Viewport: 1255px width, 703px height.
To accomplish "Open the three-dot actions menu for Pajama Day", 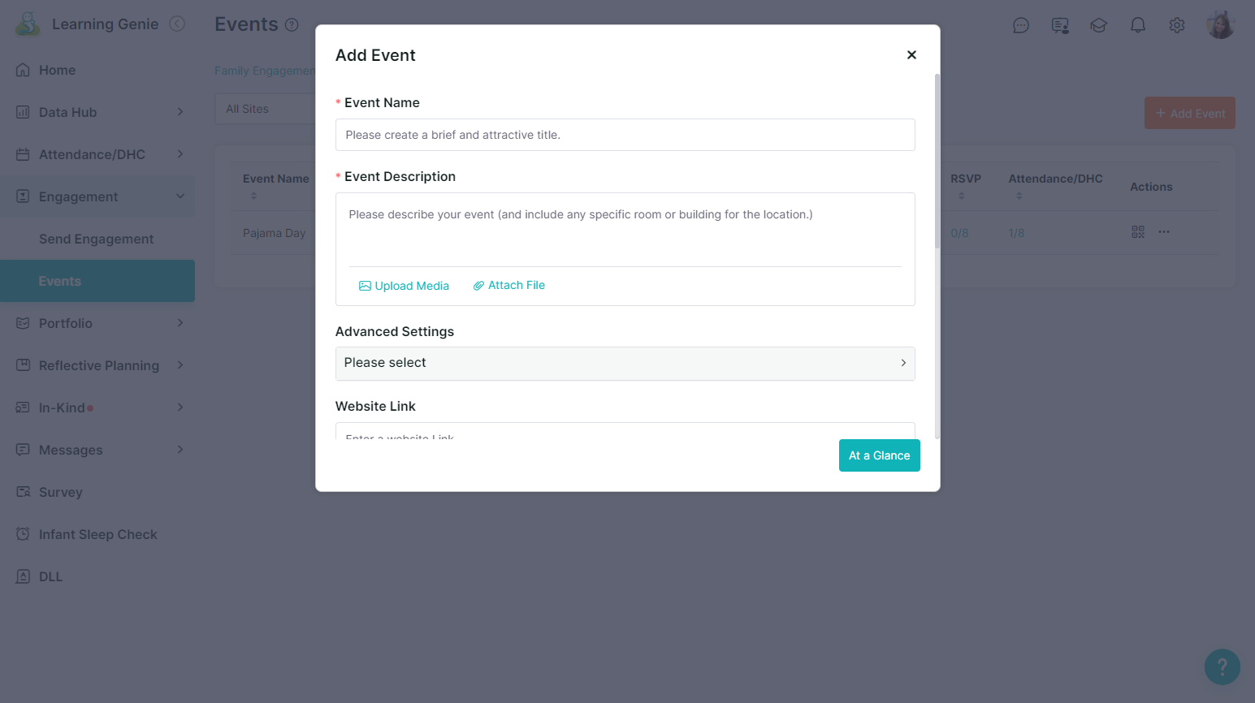I will pos(1164,232).
